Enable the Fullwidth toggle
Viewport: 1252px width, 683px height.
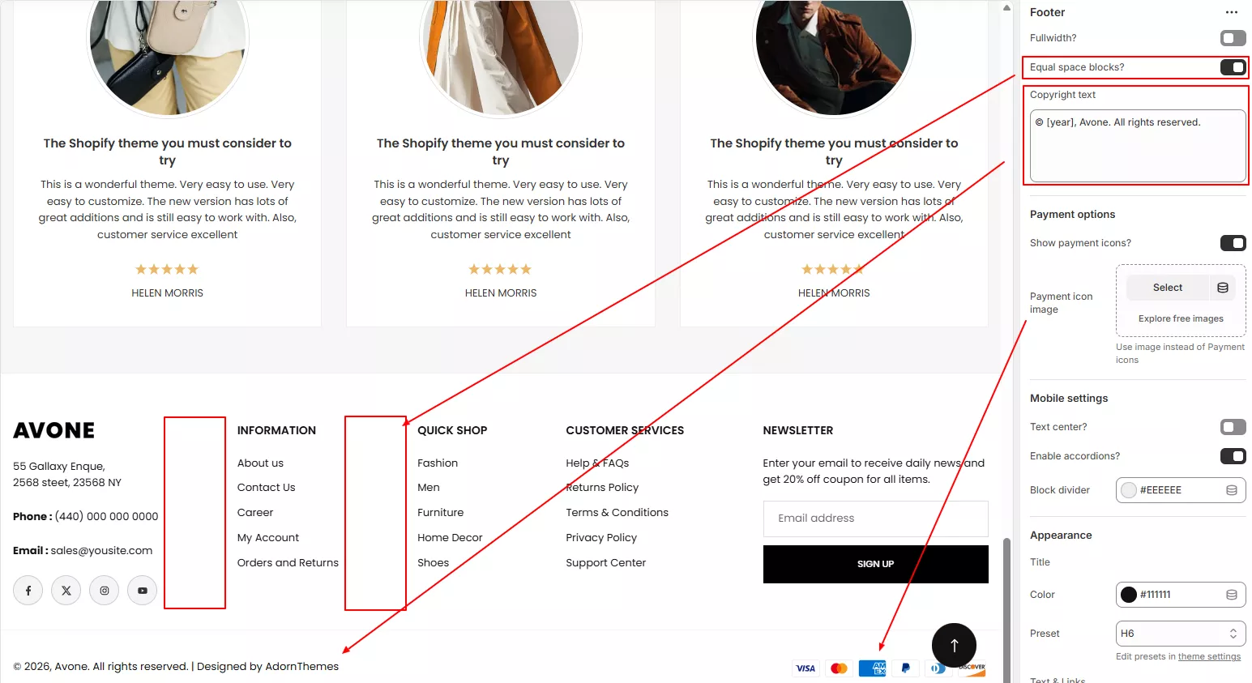point(1233,38)
